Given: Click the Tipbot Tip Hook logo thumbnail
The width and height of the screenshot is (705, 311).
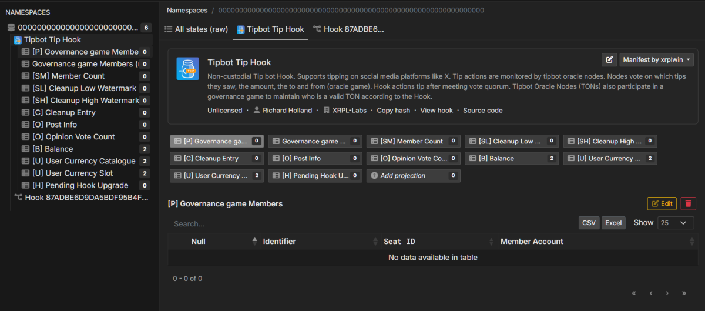Looking at the screenshot, I should tap(188, 69).
